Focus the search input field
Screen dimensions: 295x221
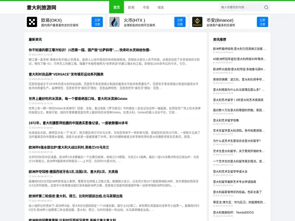click(x=242, y=7)
